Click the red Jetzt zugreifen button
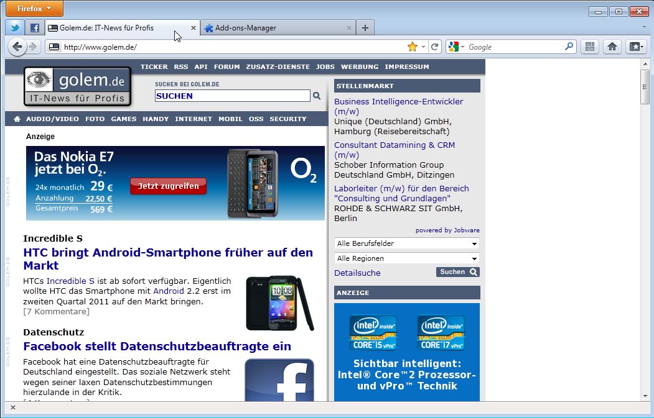This screenshot has height=418, width=654. tap(168, 186)
